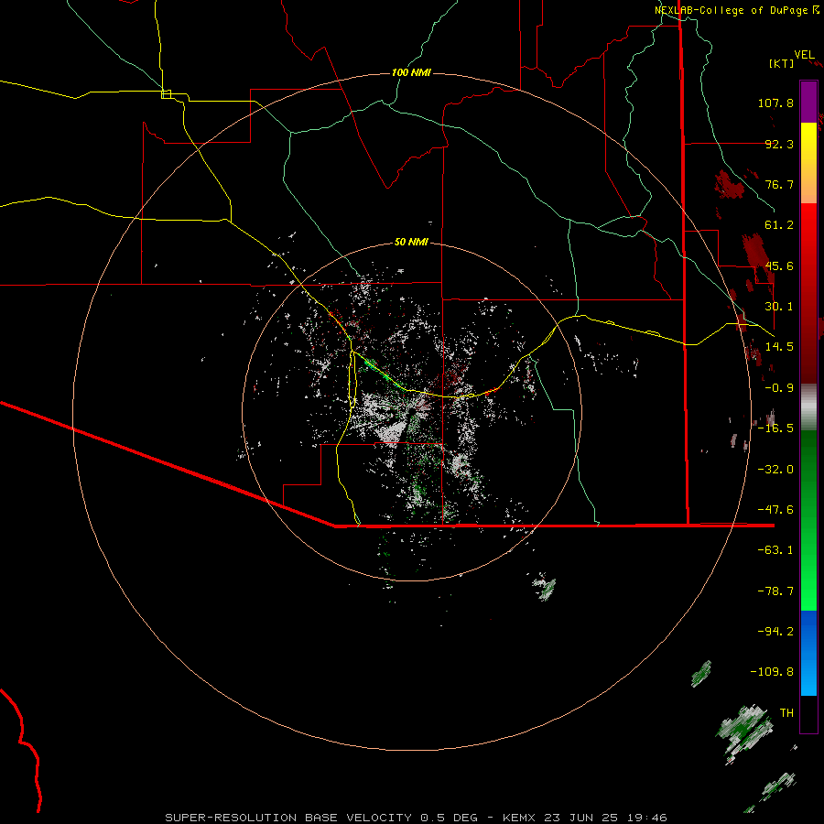Select the 107.8 scale value
The height and width of the screenshot is (824, 824).
pos(775,103)
